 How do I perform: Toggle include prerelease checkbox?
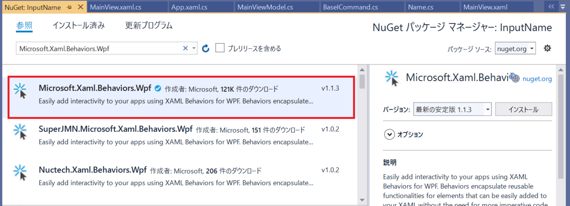click(219, 48)
